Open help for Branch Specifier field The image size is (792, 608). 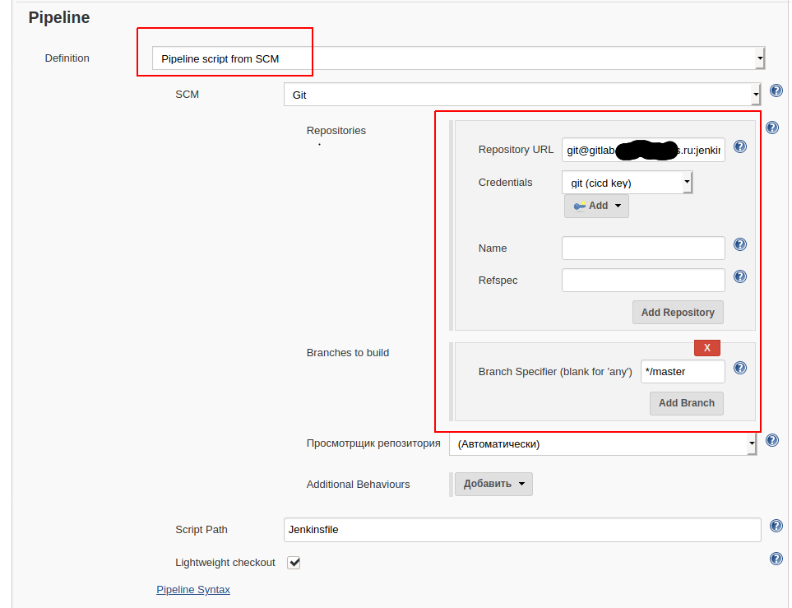[x=739, y=369]
